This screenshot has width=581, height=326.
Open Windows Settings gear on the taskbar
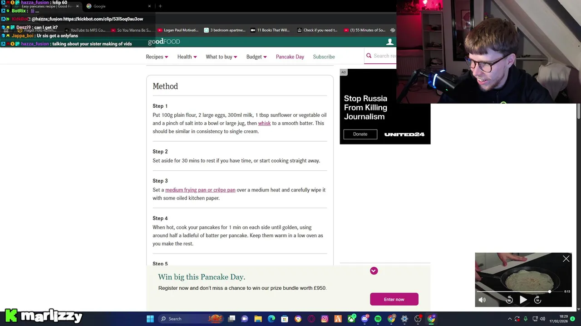coord(404,319)
